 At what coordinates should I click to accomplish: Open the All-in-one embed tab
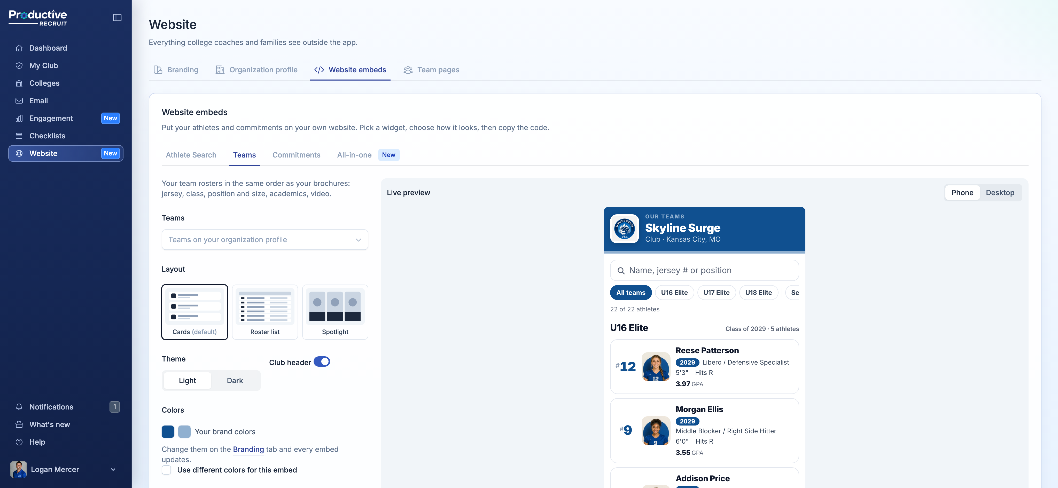pyautogui.click(x=354, y=155)
